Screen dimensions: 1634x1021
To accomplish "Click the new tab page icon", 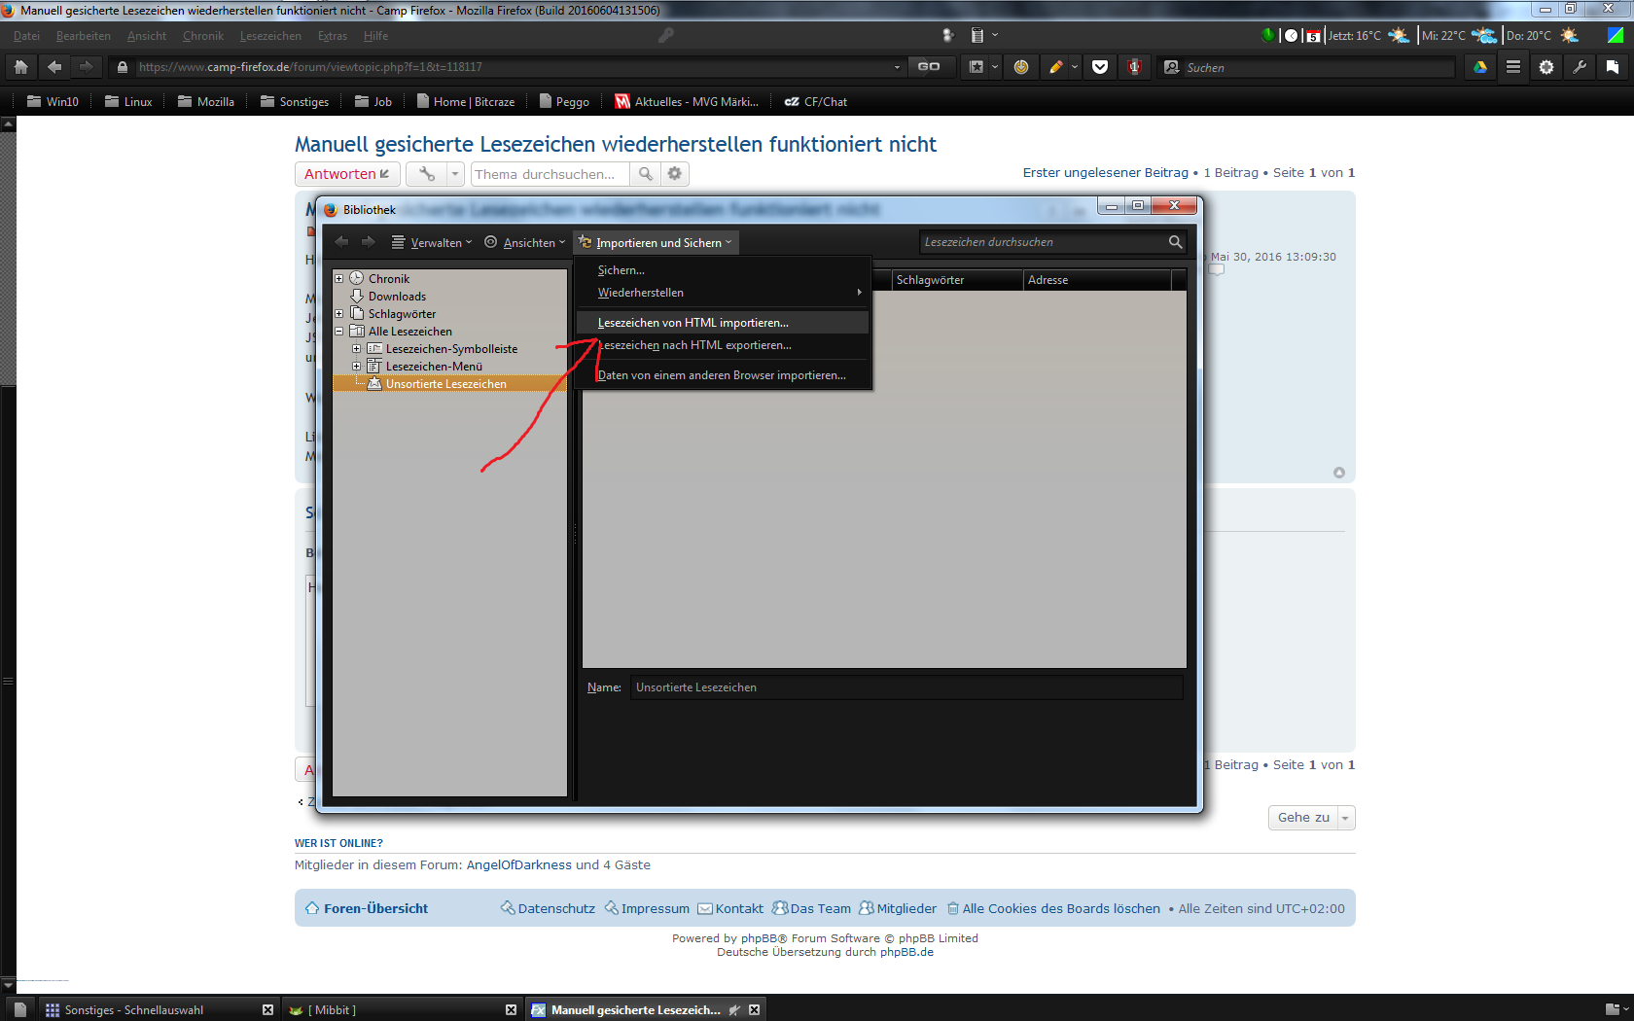I will click(19, 1009).
